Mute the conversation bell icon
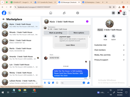Image resolution: width=130 pixels, height=97 pixels. [x=105, y=36]
